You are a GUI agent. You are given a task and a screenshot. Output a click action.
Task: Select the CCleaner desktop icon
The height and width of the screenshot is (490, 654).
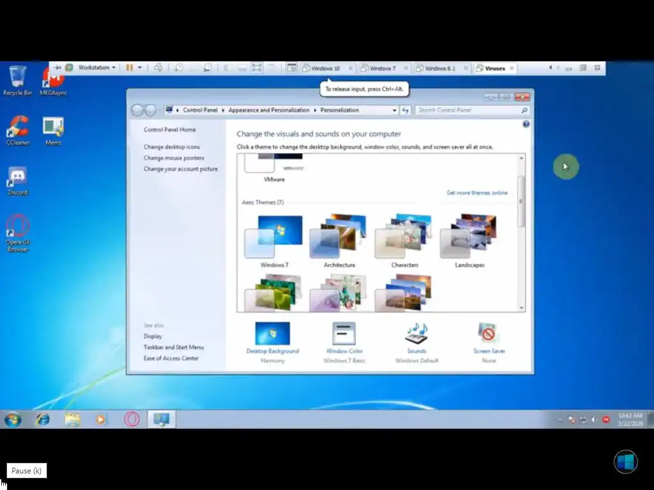click(x=17, y=130)
